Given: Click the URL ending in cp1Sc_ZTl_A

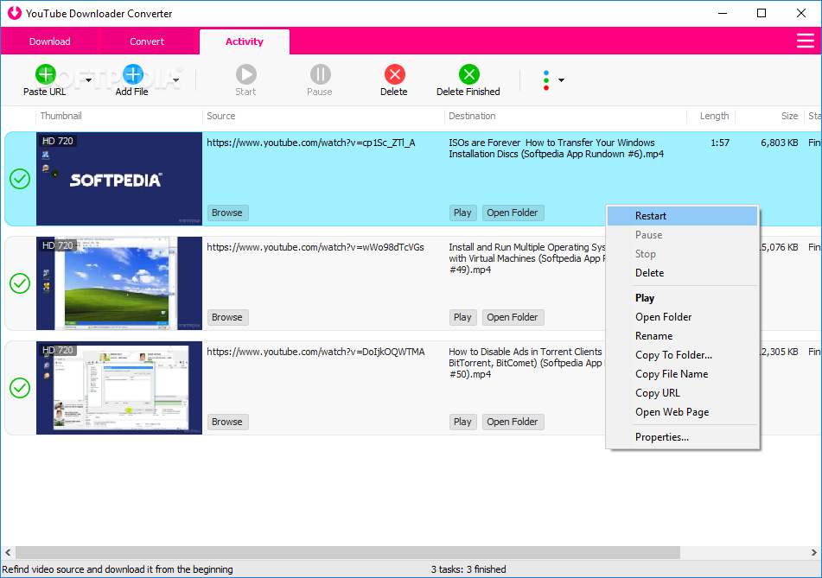Looking at the screenshot, I should point(311,143).
